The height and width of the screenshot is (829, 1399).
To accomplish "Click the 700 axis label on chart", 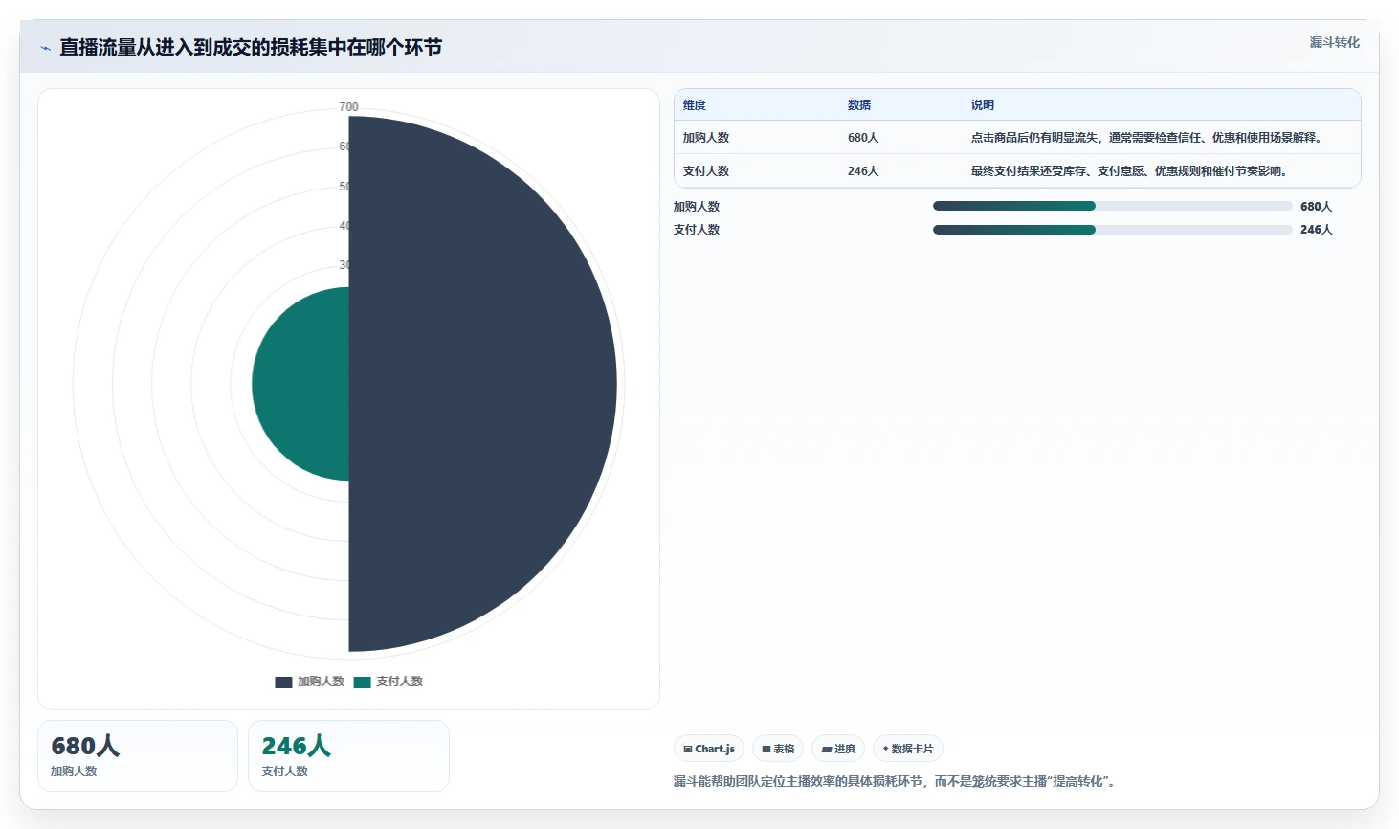I will [348, 107].
